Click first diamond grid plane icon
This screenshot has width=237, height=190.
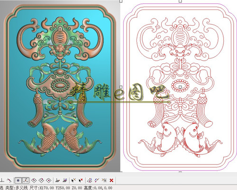34,180
